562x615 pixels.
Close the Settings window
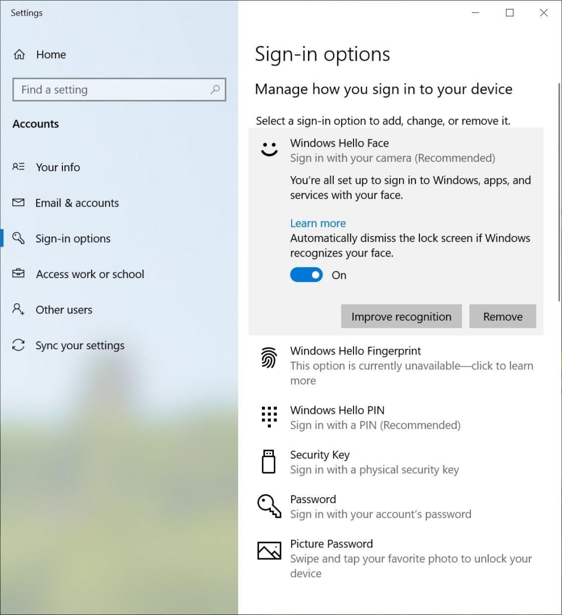[x=544, y=12]
